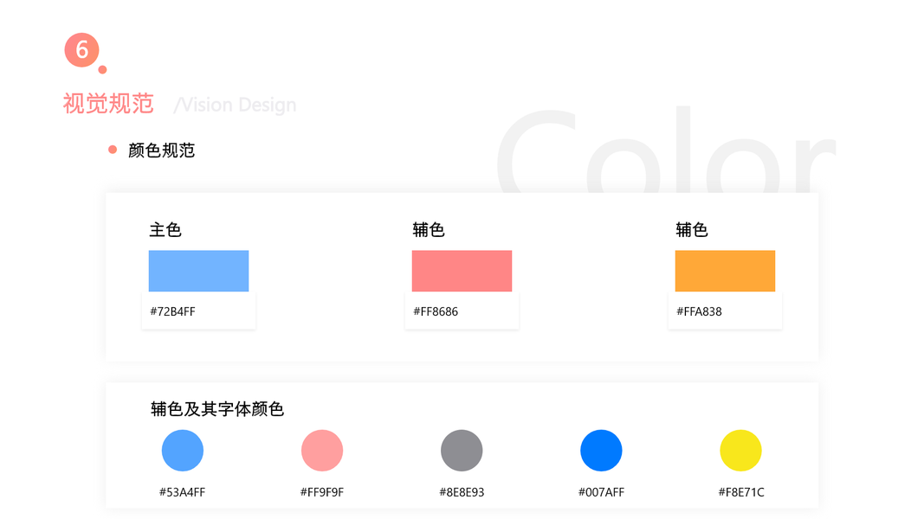
Task: Choose the gray 8E8E93 circle
Action: click(462, 451)
